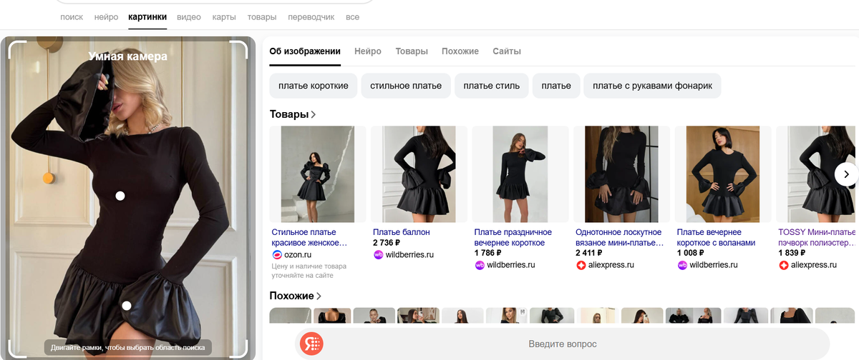Click the white dot marker on the skirt
This screenshot has width=859, height=360.
pos(127,306)
